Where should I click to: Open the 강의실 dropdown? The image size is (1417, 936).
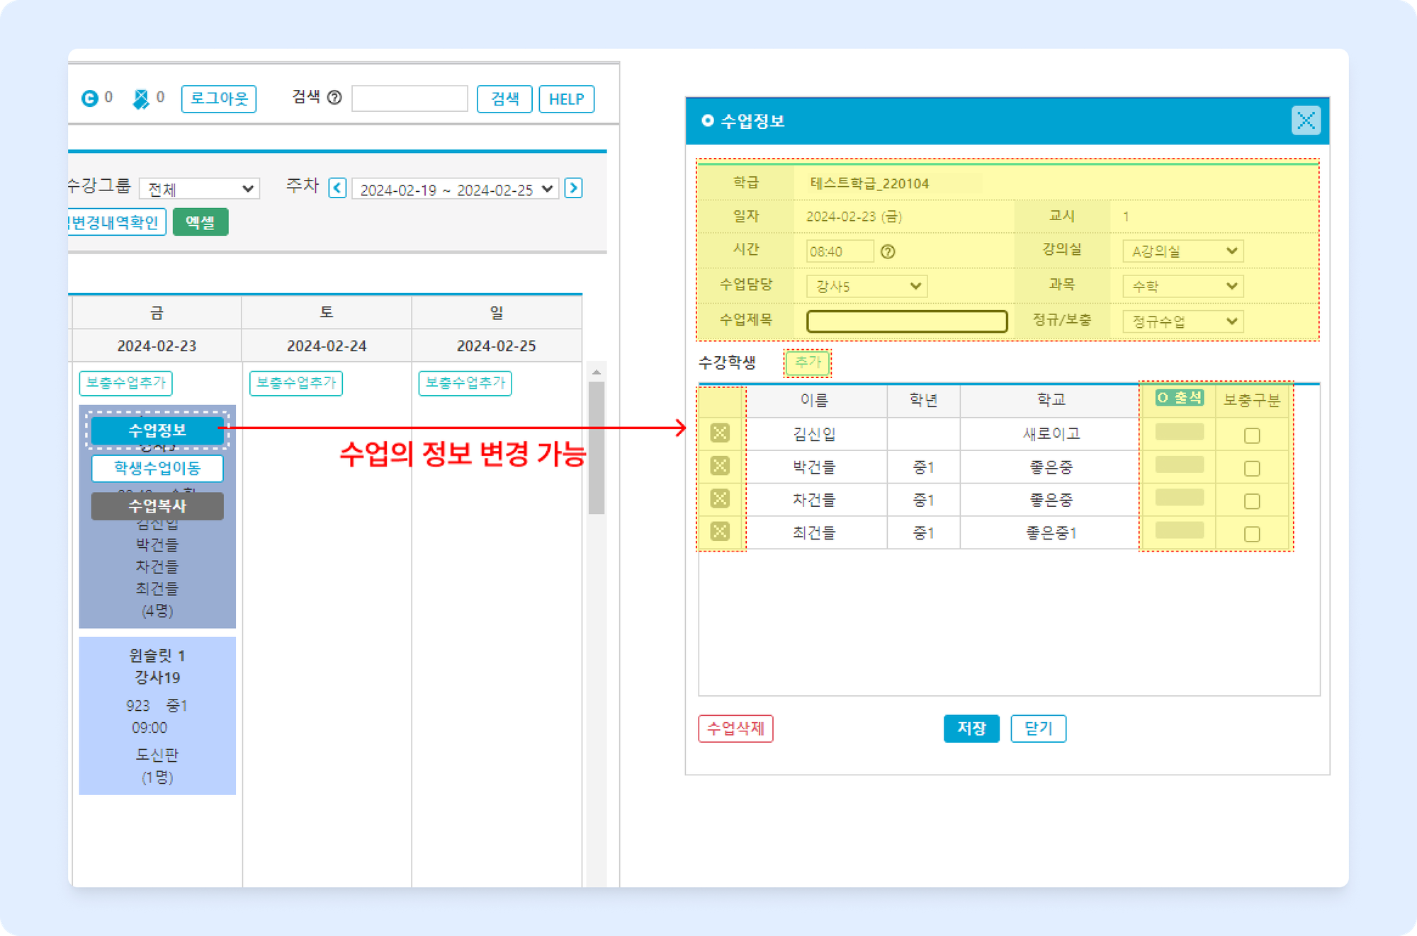1182,251
